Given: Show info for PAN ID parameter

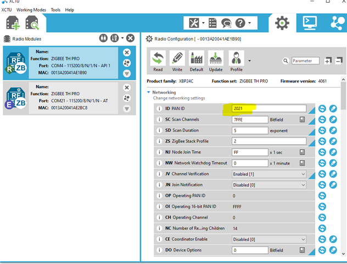Looking at the screenshot, I should [159, 108].
